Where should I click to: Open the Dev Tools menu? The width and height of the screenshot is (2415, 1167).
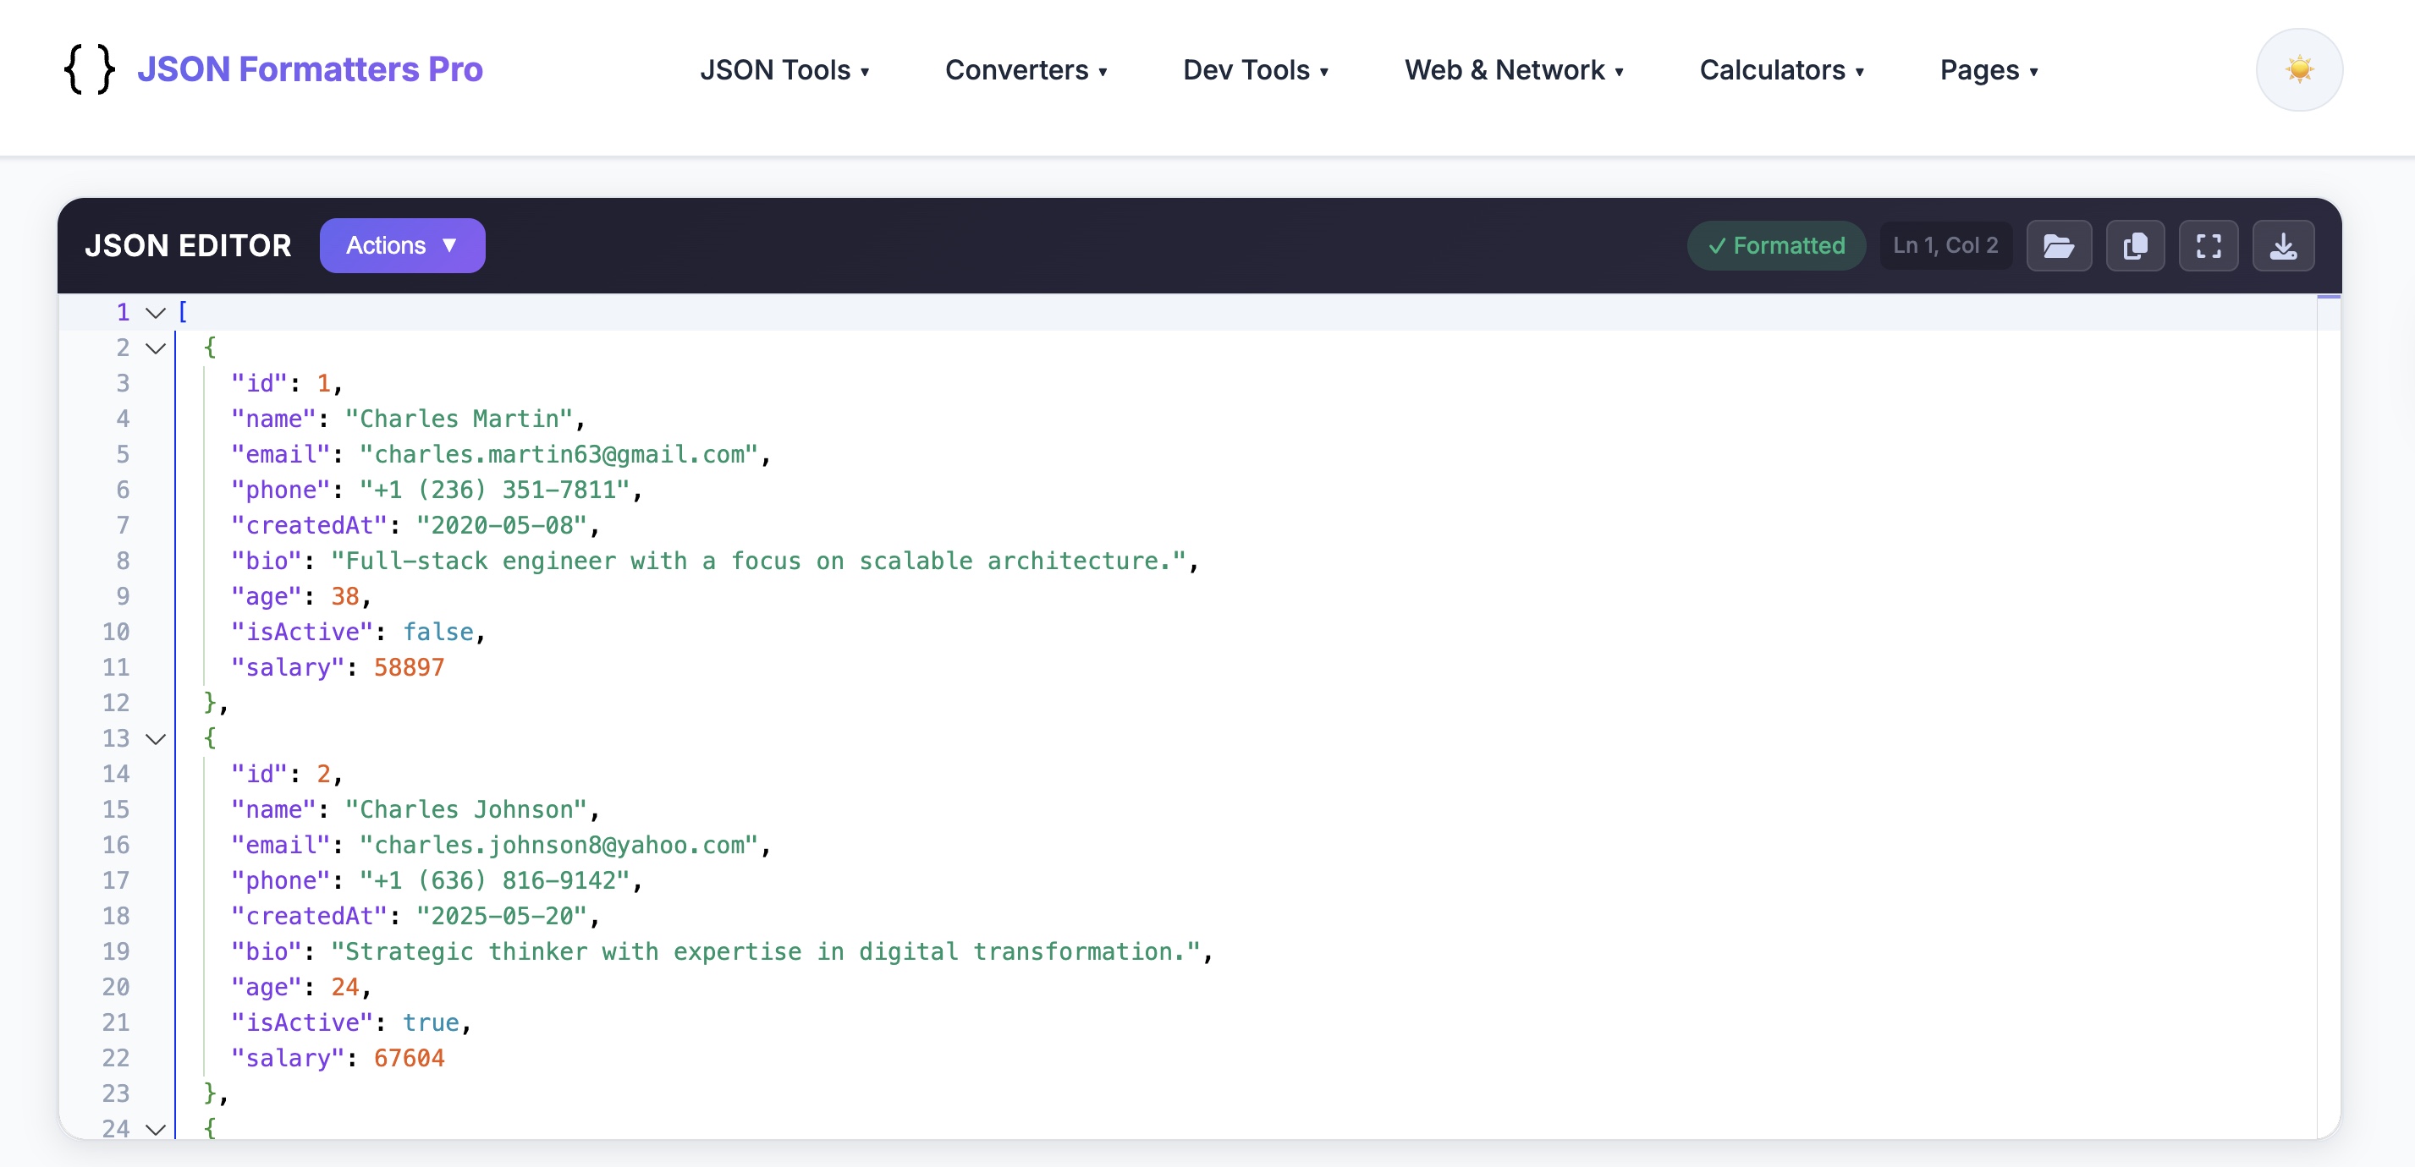point(1257,69)
